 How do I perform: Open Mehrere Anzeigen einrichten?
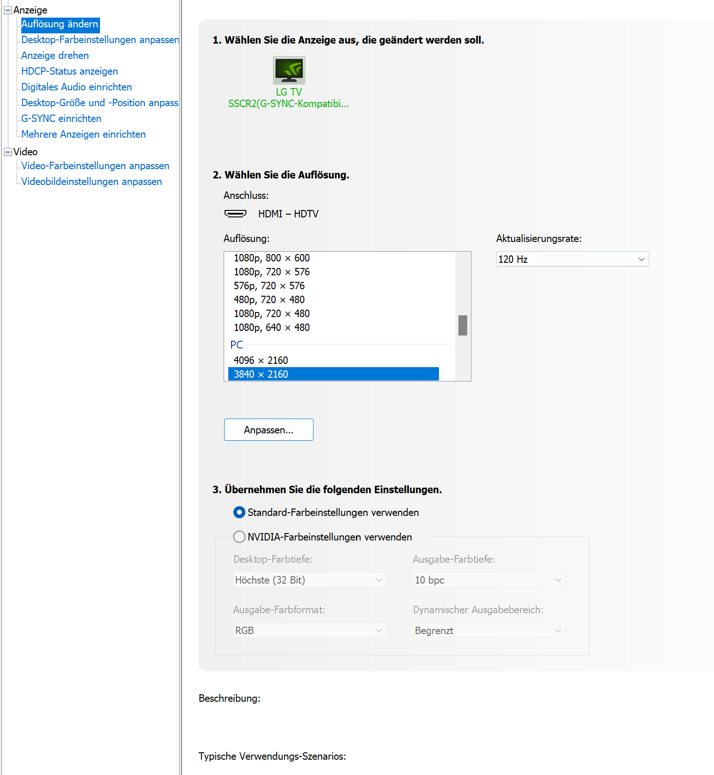(x=83, y=134)
